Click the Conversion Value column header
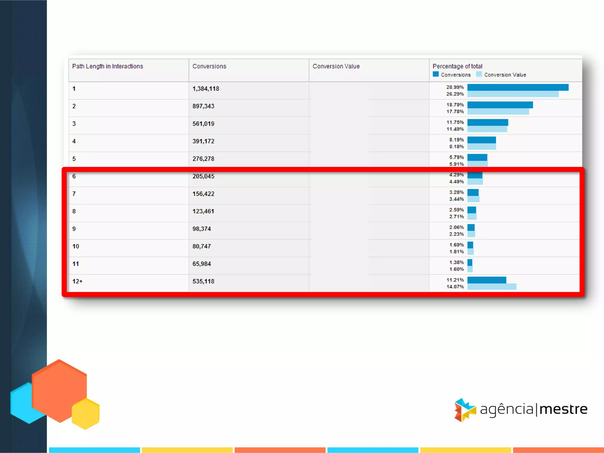 [x=336, y=66]
